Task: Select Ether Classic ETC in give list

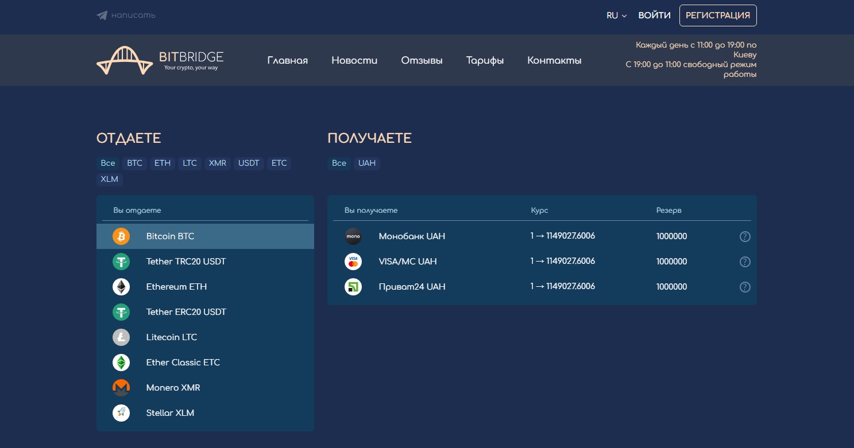Action: 205,363
